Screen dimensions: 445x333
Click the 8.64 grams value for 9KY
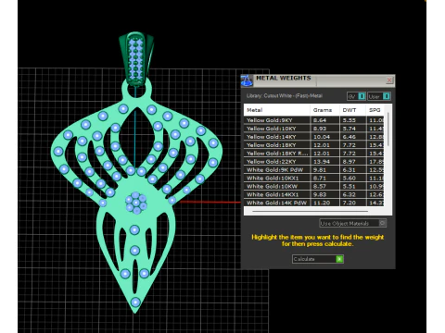(320, 120)
